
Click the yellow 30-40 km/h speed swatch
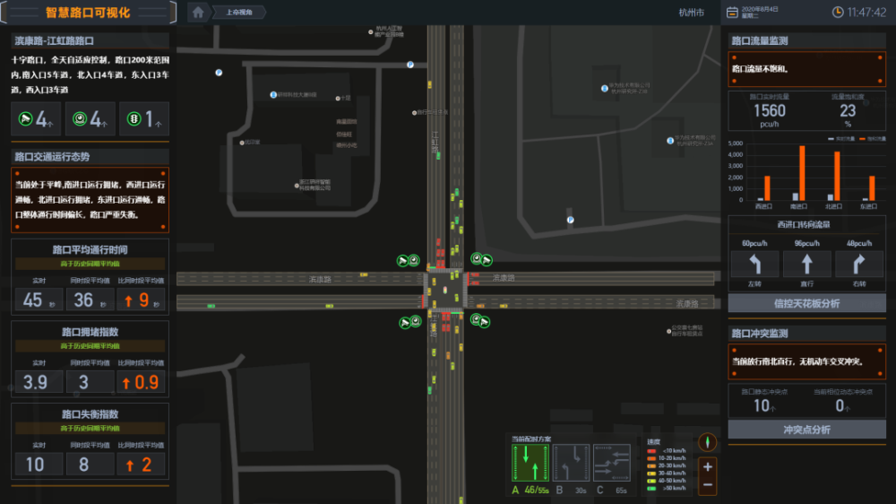click(651, 474)
